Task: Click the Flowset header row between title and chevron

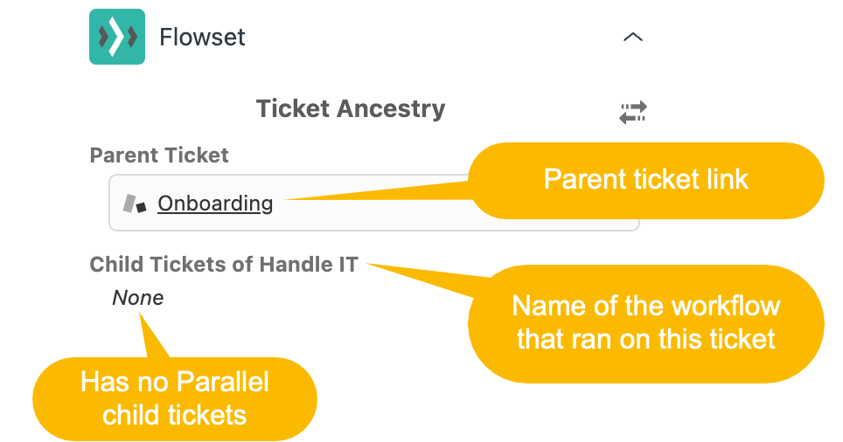Action: [x=430, y=37]
